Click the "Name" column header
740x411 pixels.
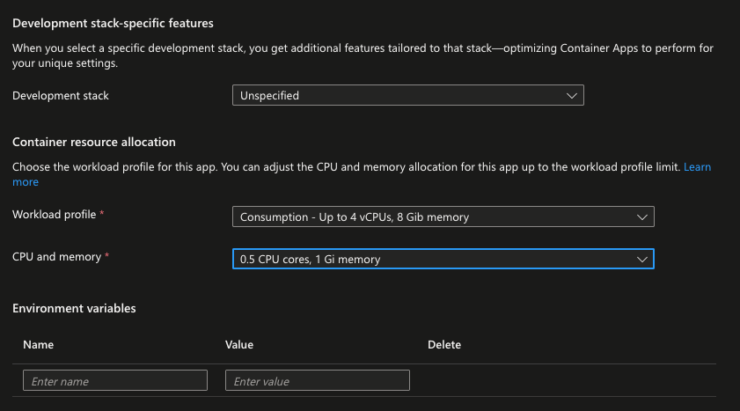(39, 345)
